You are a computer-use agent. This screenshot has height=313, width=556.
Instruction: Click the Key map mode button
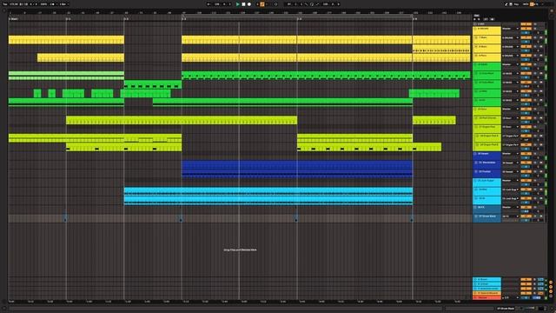(516, 4)
